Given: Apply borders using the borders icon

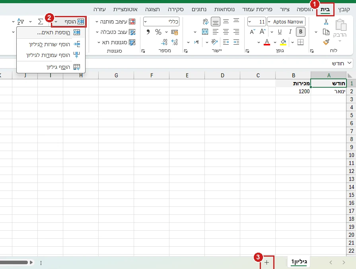Looking at the screenshot, I should click(x=300, y=42).
